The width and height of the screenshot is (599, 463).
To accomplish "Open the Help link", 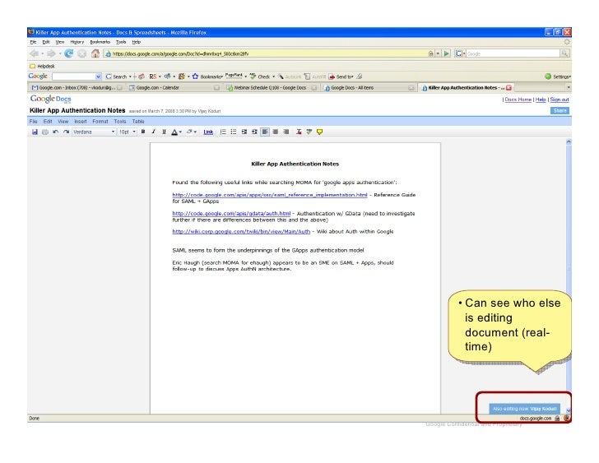I will pyautogui.click(x=540, y=100).
